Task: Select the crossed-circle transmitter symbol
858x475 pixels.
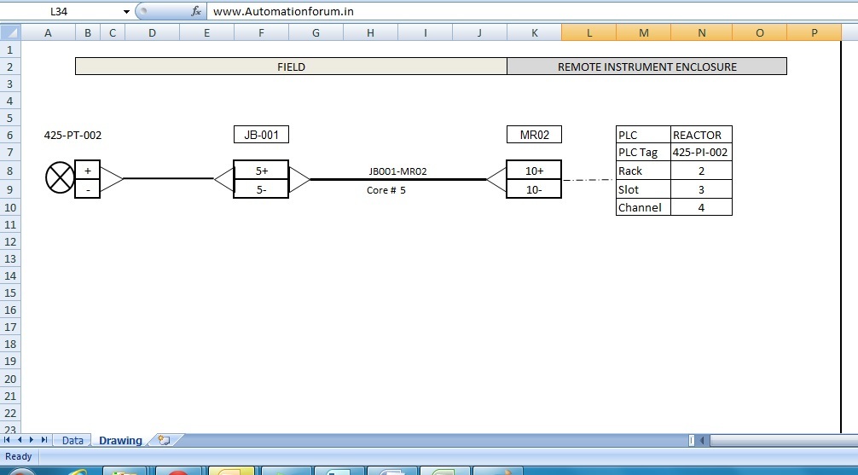Action: pyautogui.click(x=60, y=179)
